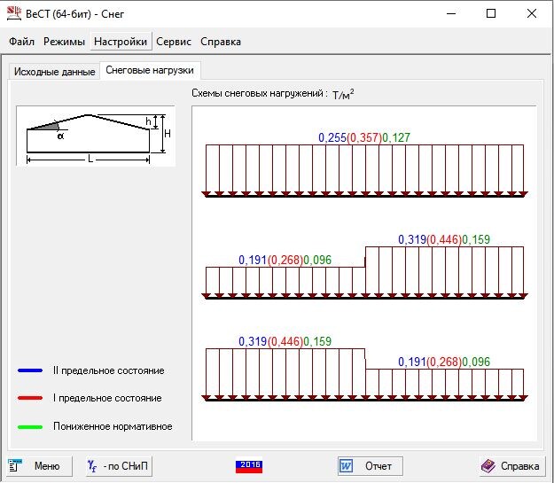Click the first uniform snow load diagram
This screenshot has width=554, height=483.
coord(364,170)
